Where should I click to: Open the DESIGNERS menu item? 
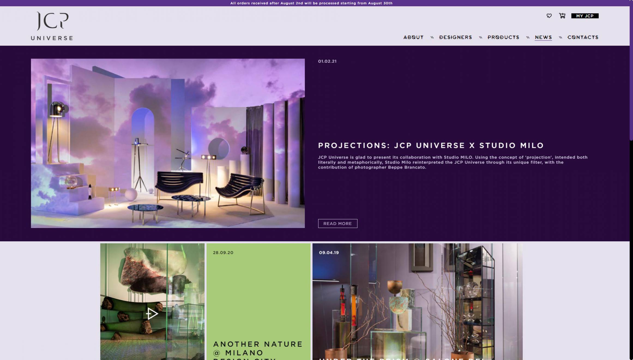point(456,37)
